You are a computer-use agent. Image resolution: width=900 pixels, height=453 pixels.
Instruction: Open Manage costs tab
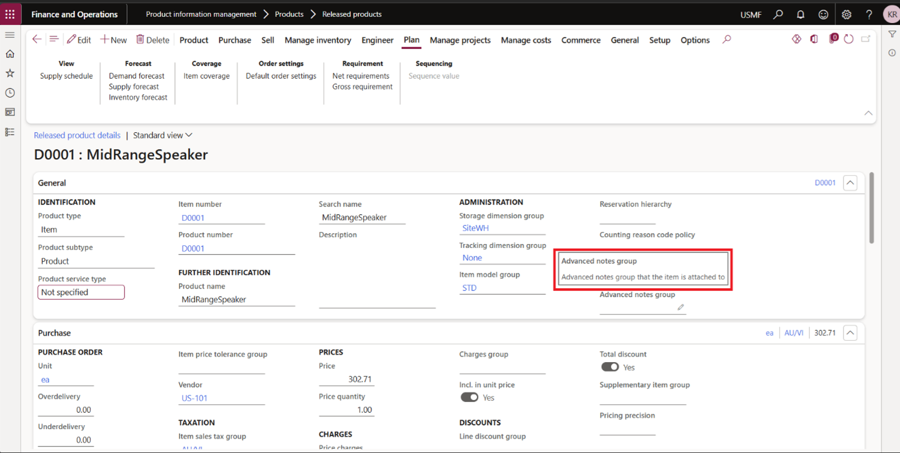point(526,40)
